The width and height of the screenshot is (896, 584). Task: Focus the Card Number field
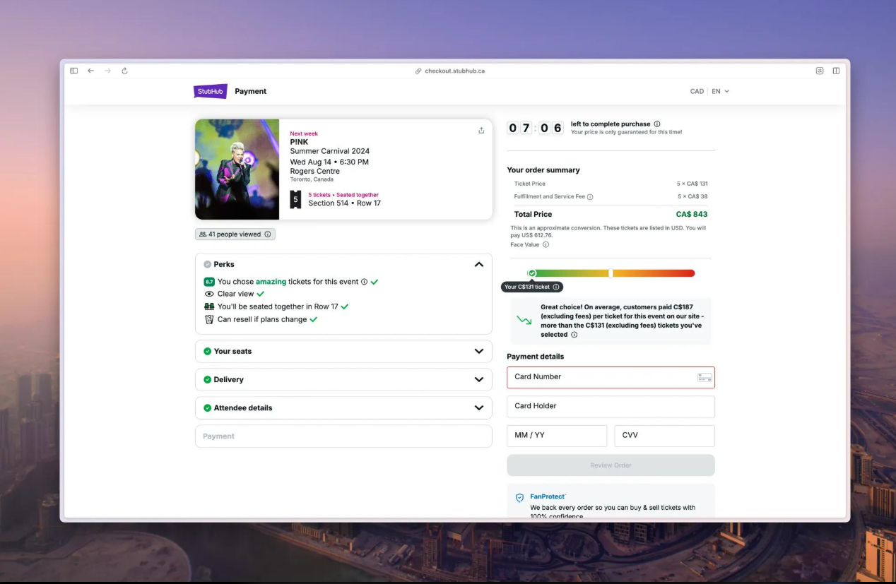click(611, 377)
